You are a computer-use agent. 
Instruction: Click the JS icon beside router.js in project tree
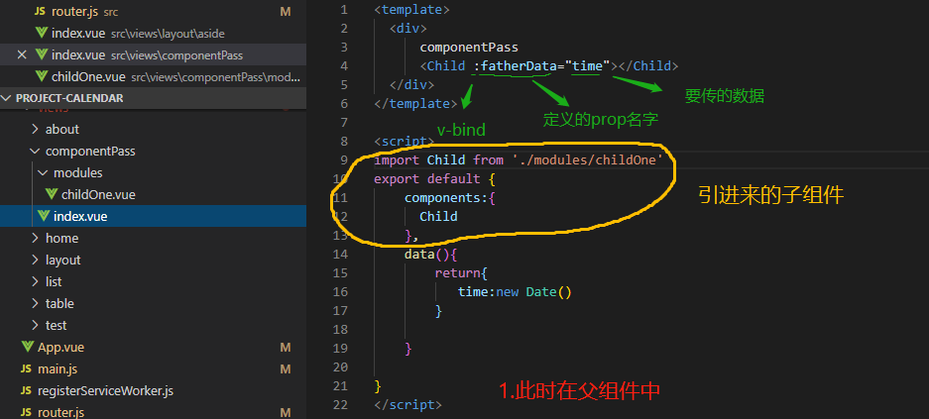coord(26,412)
